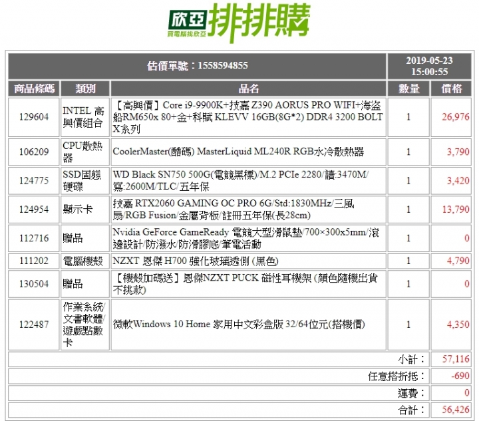479x421 pixels.
Task: Select barcode 106209
Action: coord(34,152)
